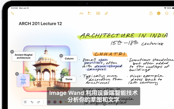Viewport: 174px width, 109px height.
Task: Add an attachment with the paperclip
Action: (x=106, y=13)
